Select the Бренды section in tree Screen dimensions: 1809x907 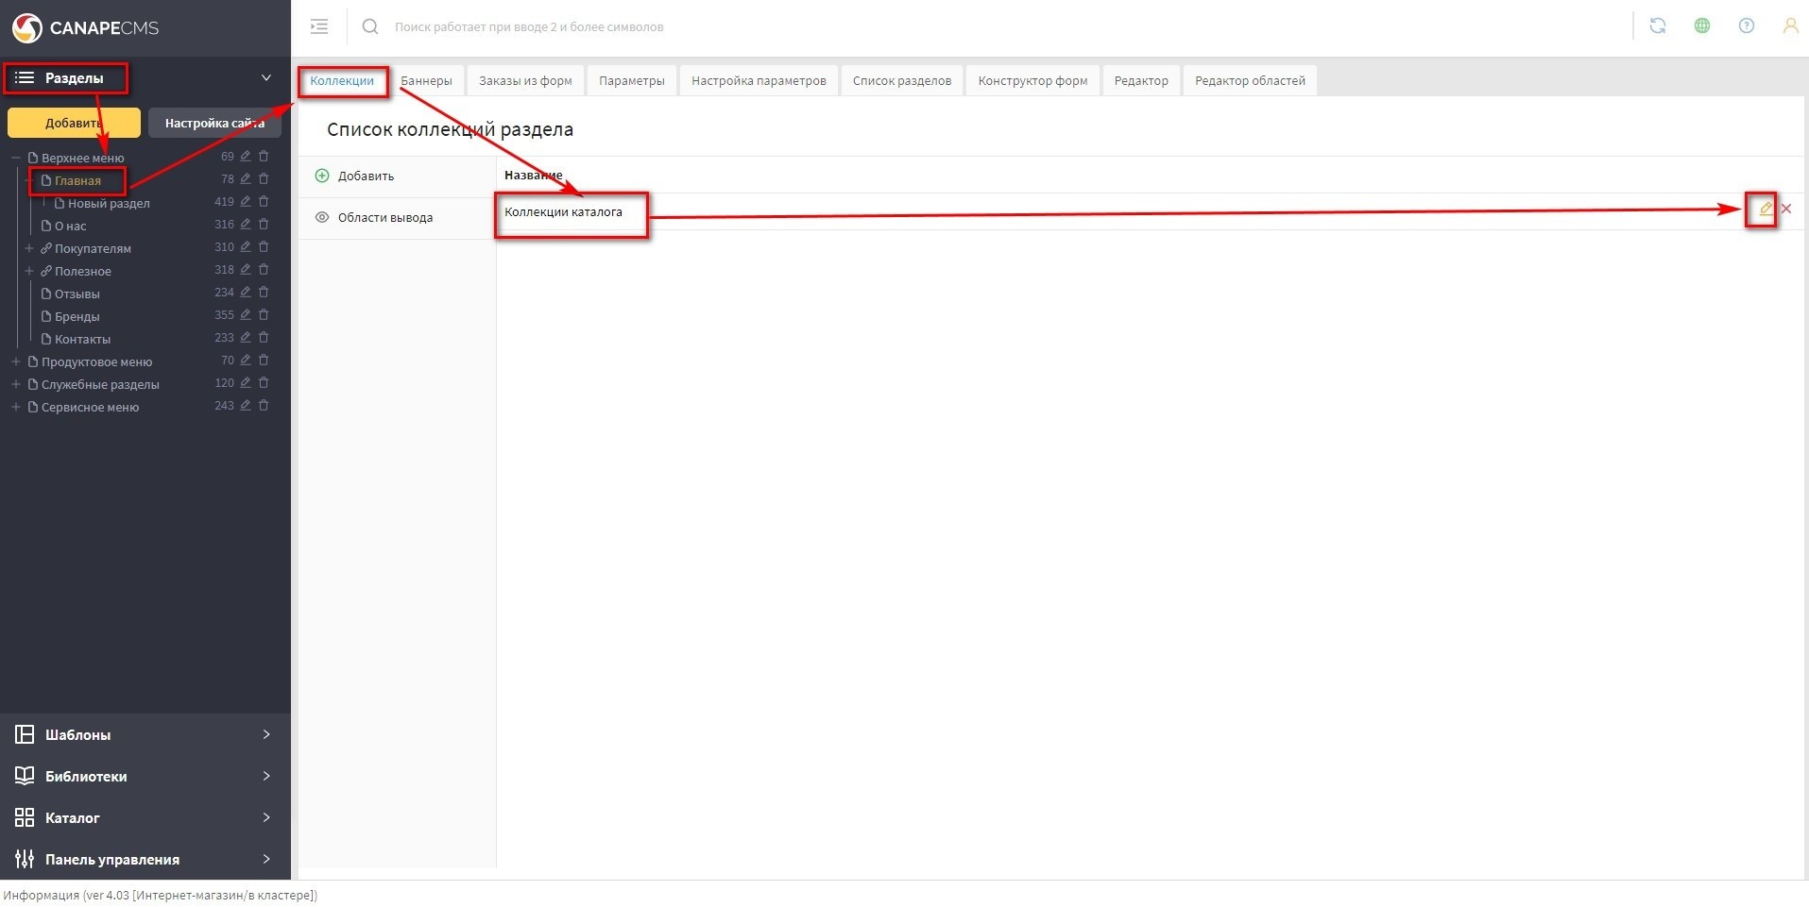pyautogui.click(x=77, y=316)
